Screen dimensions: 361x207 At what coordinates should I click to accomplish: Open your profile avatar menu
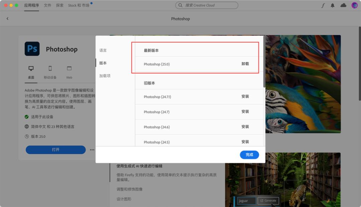(x=354, y=5)
